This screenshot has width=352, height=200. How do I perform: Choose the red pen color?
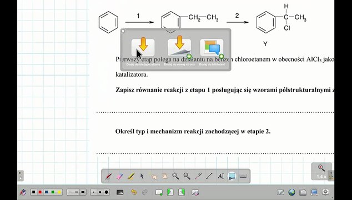pos(40,192)
